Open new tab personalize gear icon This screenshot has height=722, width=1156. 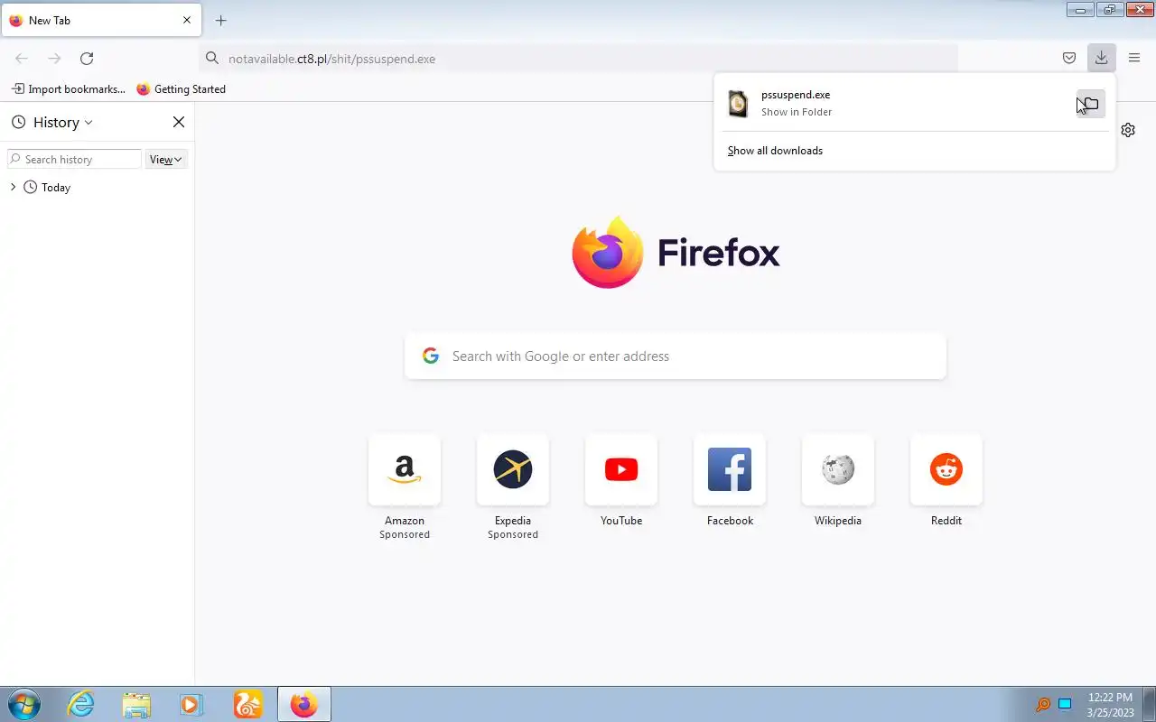[x=1128, y=130]
